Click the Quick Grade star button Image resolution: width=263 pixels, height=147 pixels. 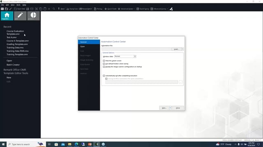[x=111, y=9]
